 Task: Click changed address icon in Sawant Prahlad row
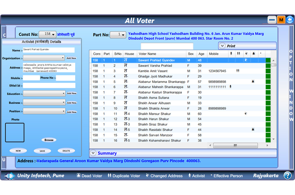coord(246,60)
